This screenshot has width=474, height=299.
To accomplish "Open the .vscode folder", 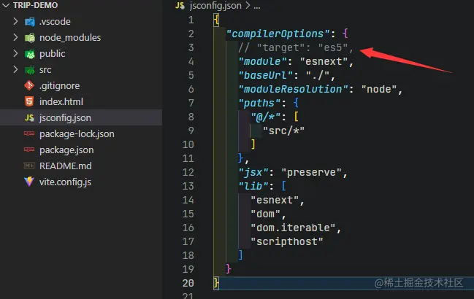I will tap(55, 22).
